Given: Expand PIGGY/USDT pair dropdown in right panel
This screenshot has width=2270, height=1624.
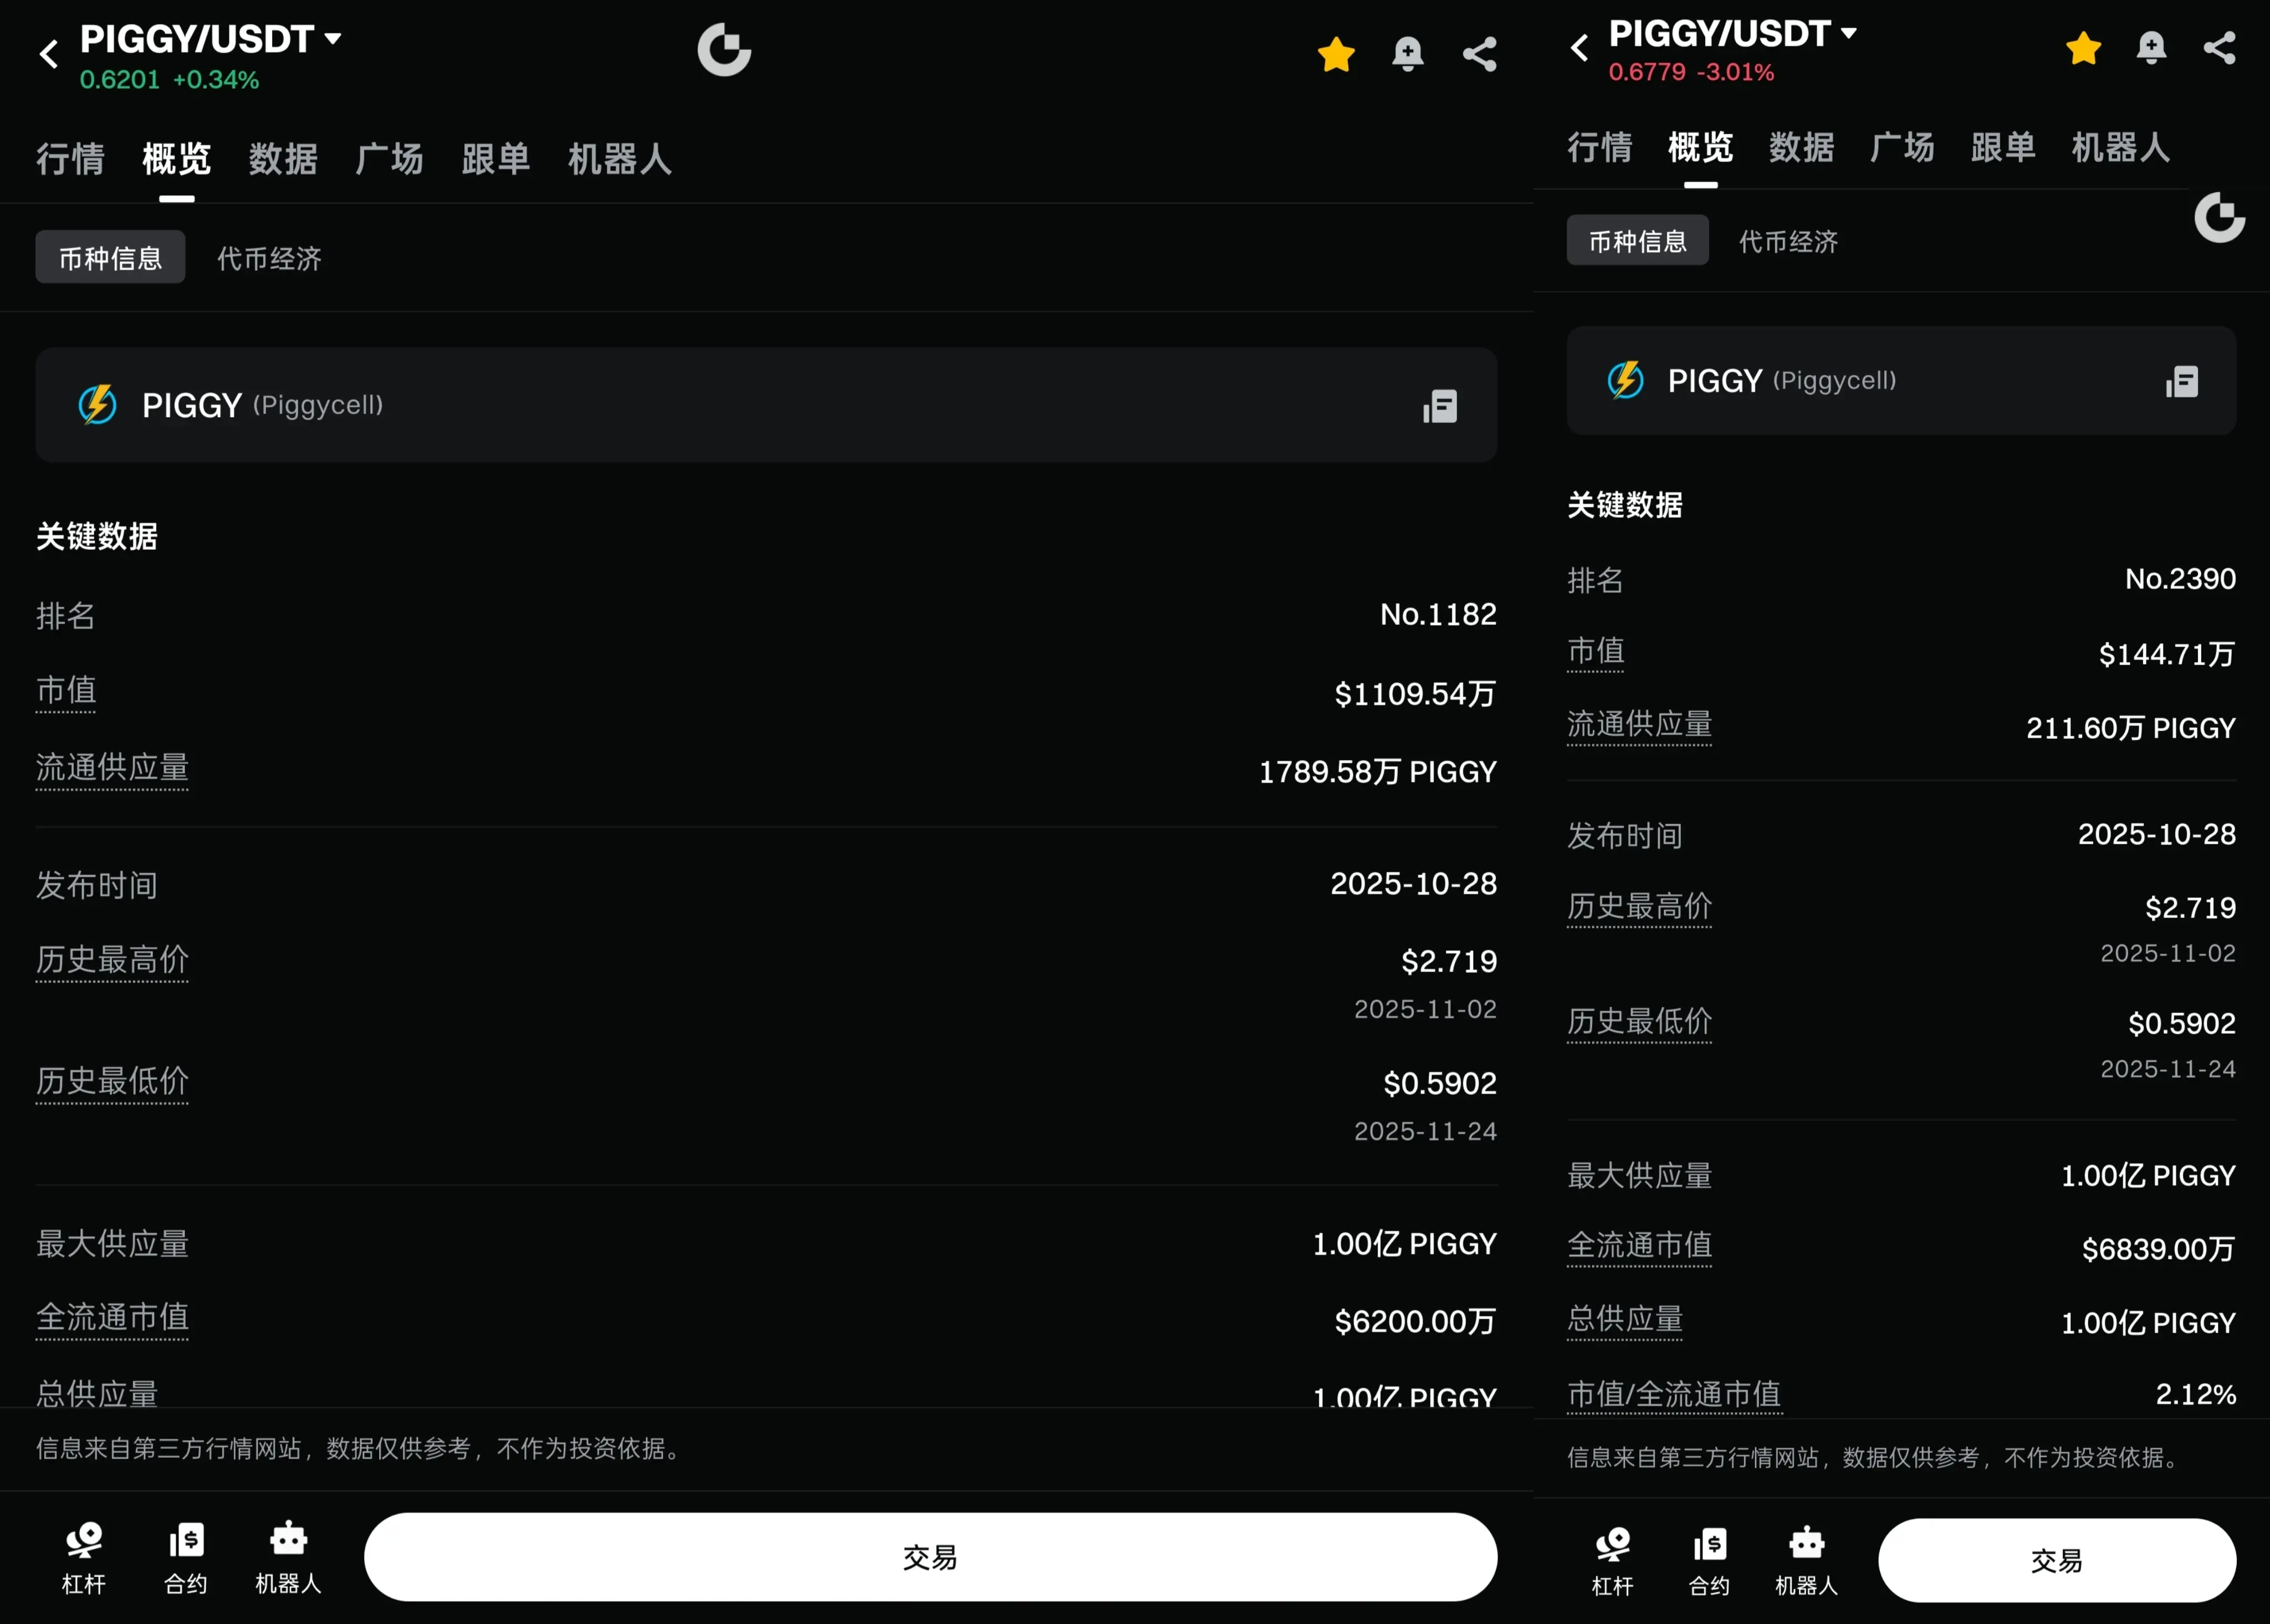Looking at the screenshot, I should tap(1849, 33).
